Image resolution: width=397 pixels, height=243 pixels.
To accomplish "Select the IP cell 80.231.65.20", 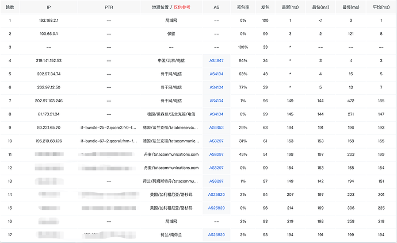I will pyautogui.click(x=48, y=128).
